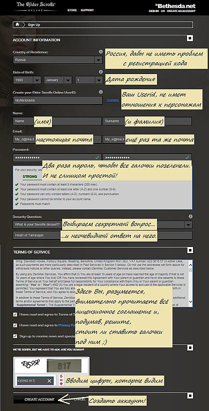Collapse the 'Are you human' section square
209x411 pixels.
[x=190, y=348]
